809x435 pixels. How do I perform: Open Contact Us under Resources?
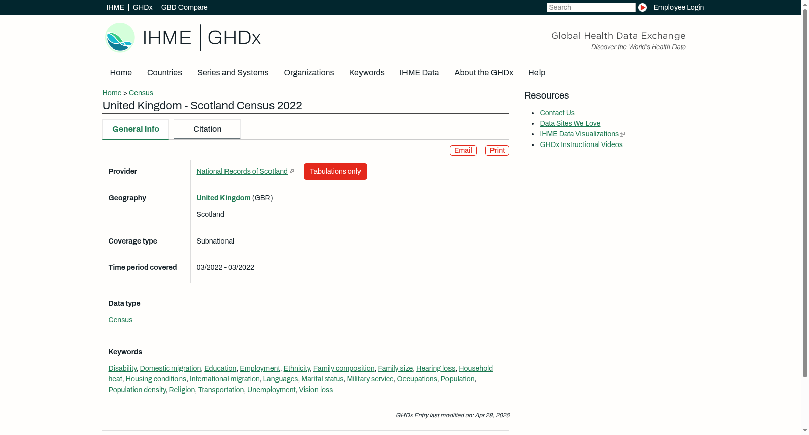[x=557, y=113]
